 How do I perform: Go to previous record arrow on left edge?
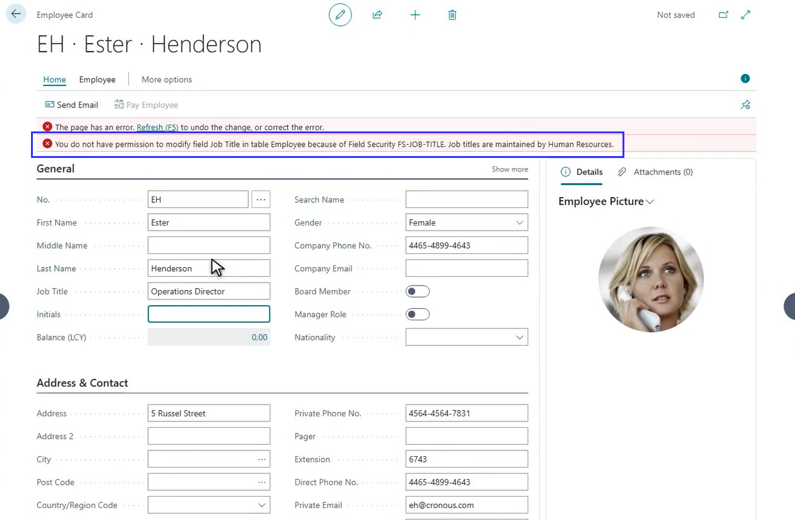(4, 306)
